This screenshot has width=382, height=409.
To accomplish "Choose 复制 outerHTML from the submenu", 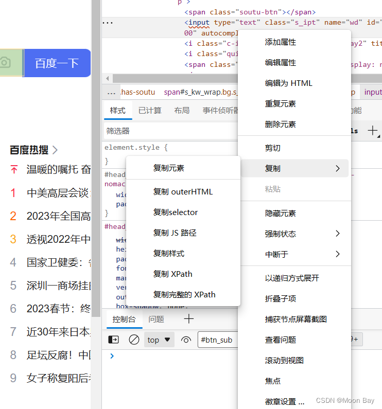I will [x=183, y=192].
